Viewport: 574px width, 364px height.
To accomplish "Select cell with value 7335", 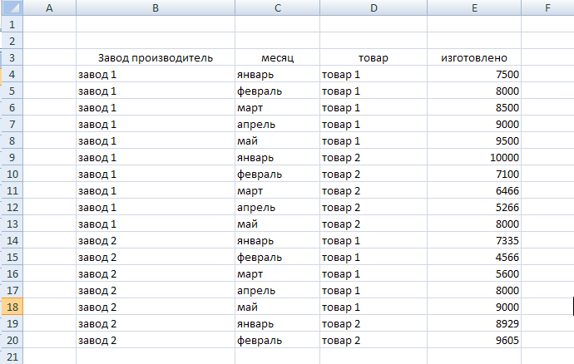I will click(474, 240).
